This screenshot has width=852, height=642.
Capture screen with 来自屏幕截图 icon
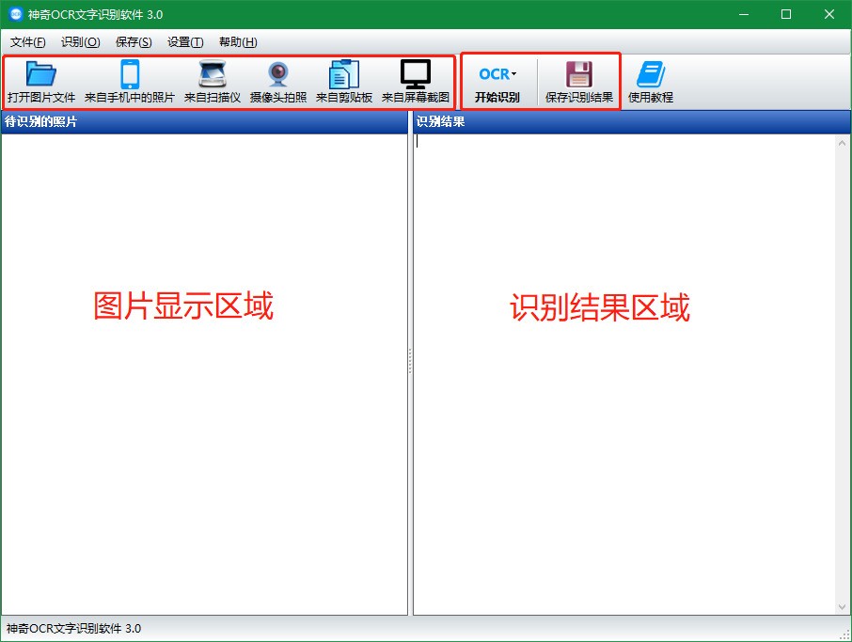pyautogui.click(x=416, y=82)
